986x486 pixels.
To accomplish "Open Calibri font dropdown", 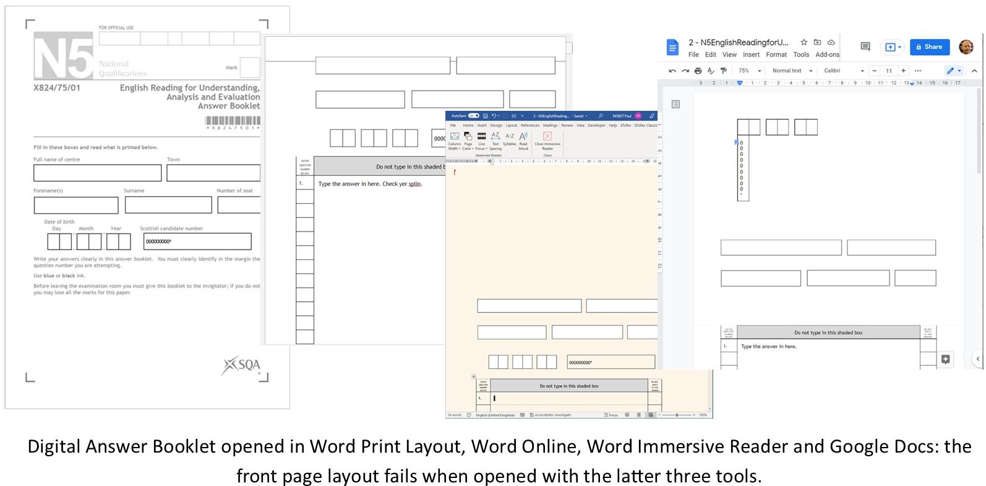I will pyautogui.click(x=844, y=71).
